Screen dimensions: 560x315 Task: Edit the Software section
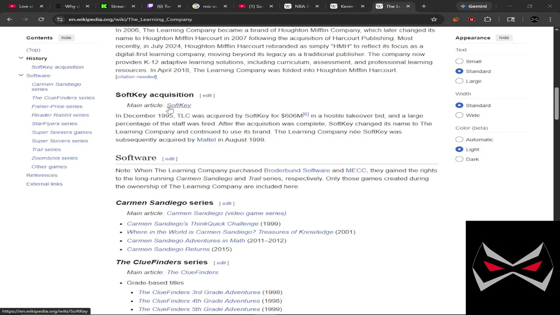(x=169, y=159)
